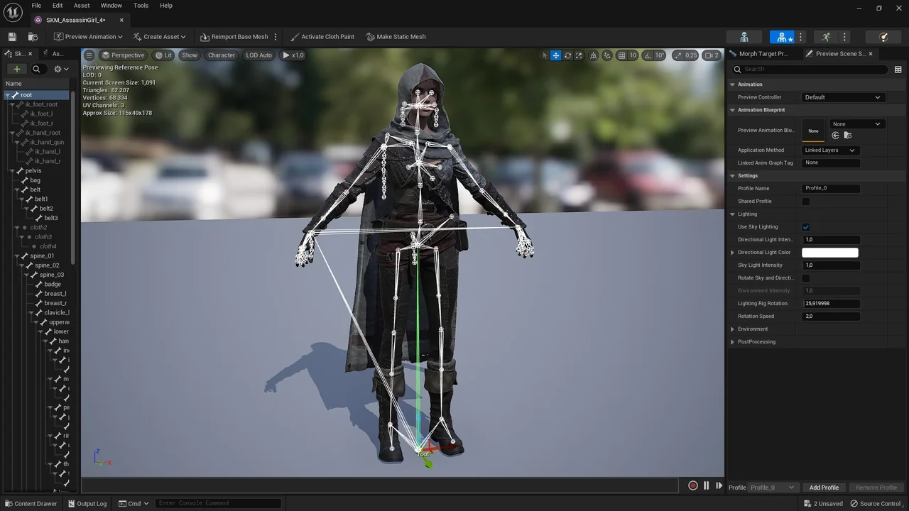Switch to the Morph Target Previewer tab
The image size is (909, 511).
click(x=763, y=54)
